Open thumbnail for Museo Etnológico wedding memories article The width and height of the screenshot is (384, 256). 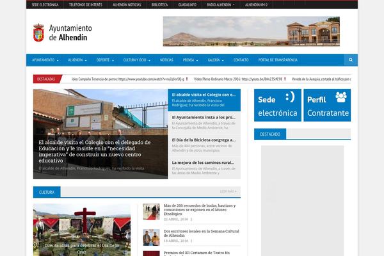point(151,212)
